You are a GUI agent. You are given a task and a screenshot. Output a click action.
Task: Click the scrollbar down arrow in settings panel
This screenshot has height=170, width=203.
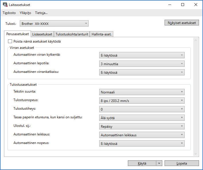[196, 154]
